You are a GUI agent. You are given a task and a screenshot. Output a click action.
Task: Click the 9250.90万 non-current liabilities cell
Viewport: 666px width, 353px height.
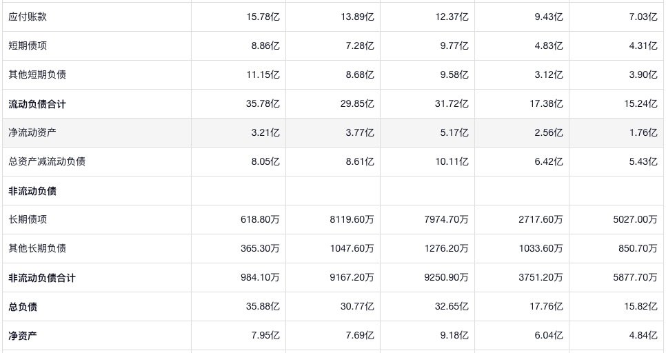point(446,278)
